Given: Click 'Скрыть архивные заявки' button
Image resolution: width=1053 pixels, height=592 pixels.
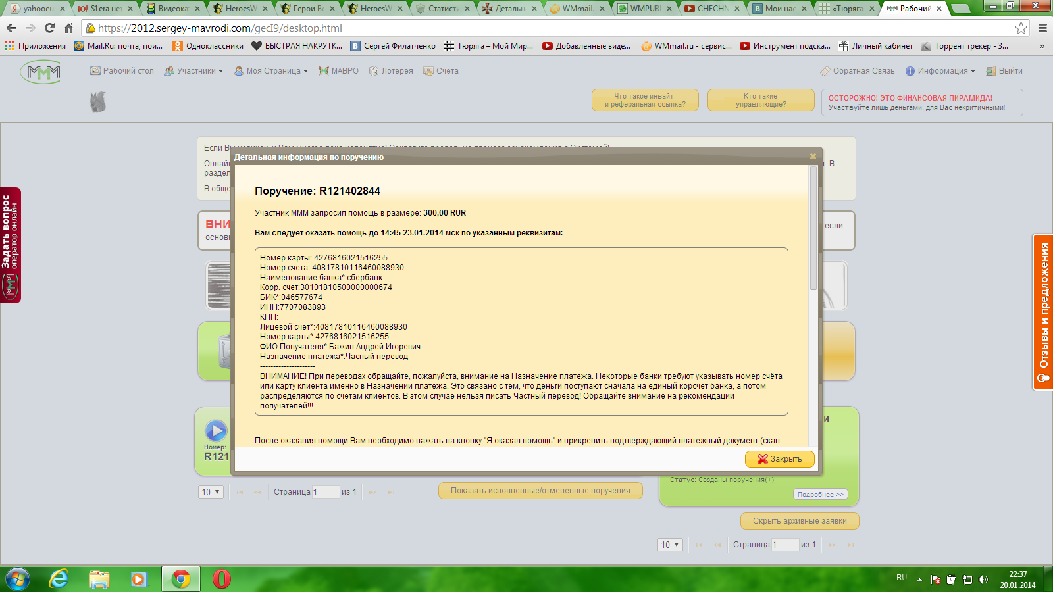Looking at the screenshot, I should coord(800,521).
